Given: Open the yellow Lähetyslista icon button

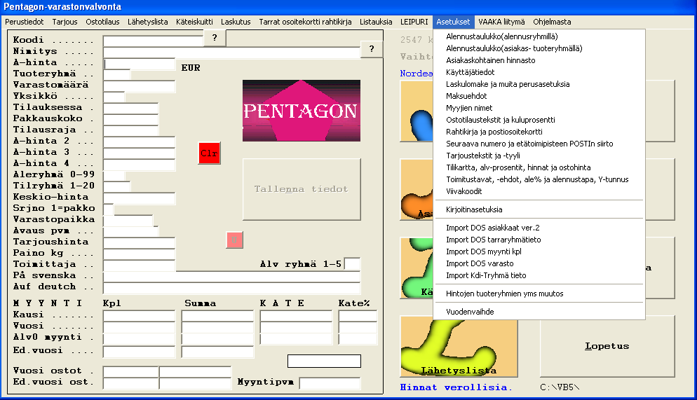Looking at the screenshot, I should 459,346.
